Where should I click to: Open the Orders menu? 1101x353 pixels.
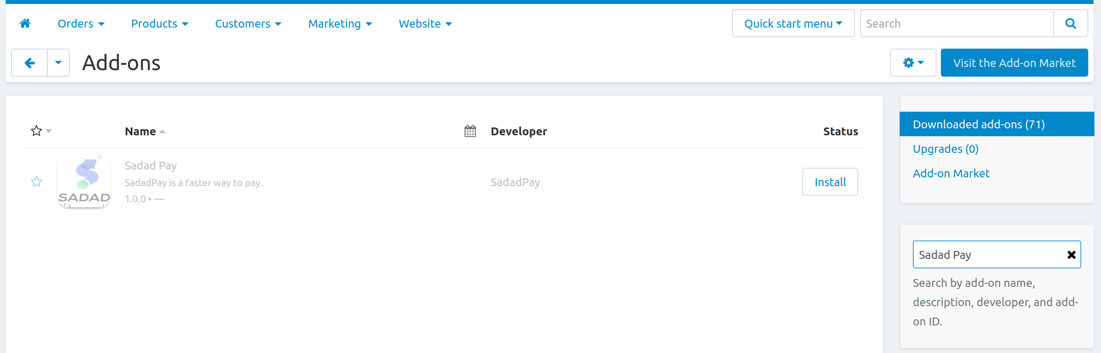[x=81, y=24]
